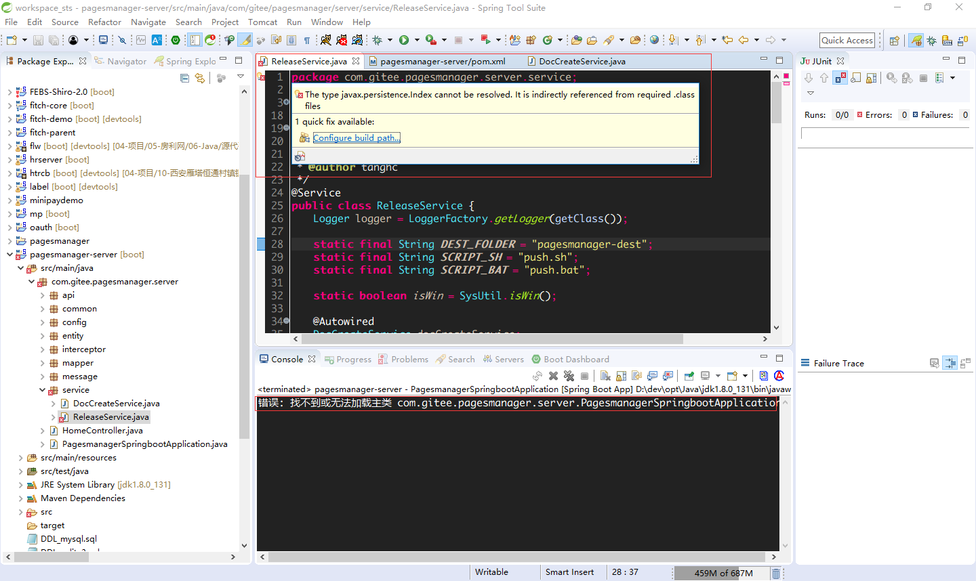
Task: Toggle Link with Editor in Package Explorer
Action: [200, 78]
